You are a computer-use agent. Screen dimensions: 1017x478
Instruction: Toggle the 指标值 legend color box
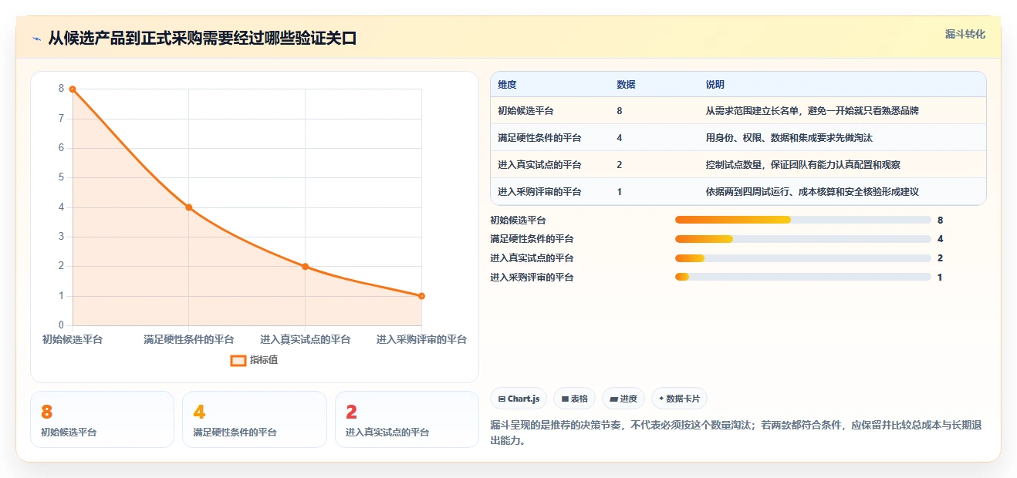point(238,360)
